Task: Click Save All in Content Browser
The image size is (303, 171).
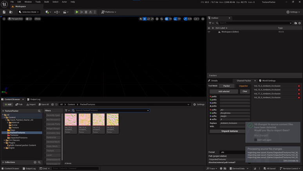Action: [x=44, y=105]
